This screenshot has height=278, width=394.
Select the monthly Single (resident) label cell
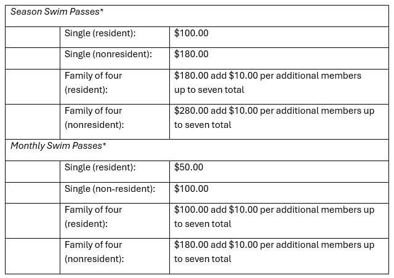point(100,167)
